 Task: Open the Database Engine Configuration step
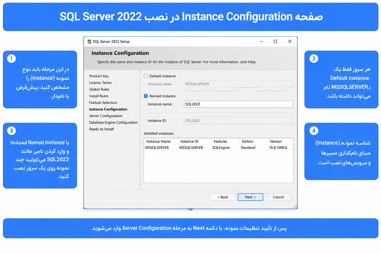(113, 123)
